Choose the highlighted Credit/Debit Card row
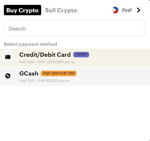 (75, 58)
